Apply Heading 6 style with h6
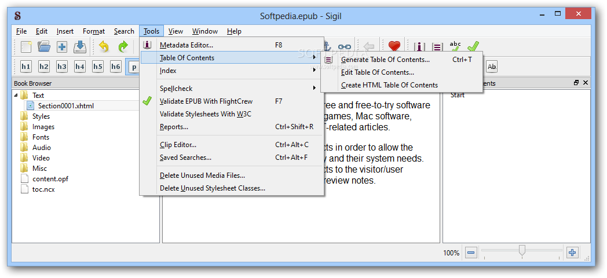This screenshot has height=278, width=607. point(116,67)
